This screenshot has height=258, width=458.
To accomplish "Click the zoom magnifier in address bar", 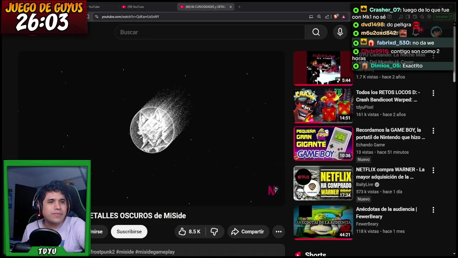I will click(319, 16).
